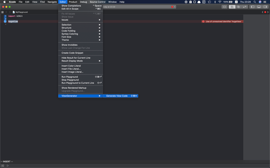
Task: Expand the Font Size submenu
Action: [80, 37]
